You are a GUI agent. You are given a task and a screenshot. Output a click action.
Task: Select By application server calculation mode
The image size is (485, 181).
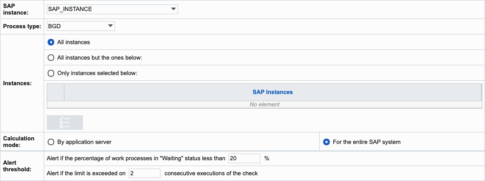pos(51,142)
